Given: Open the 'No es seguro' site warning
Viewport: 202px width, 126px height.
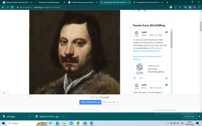Looking at the screenshot, I should coord(24,7).
